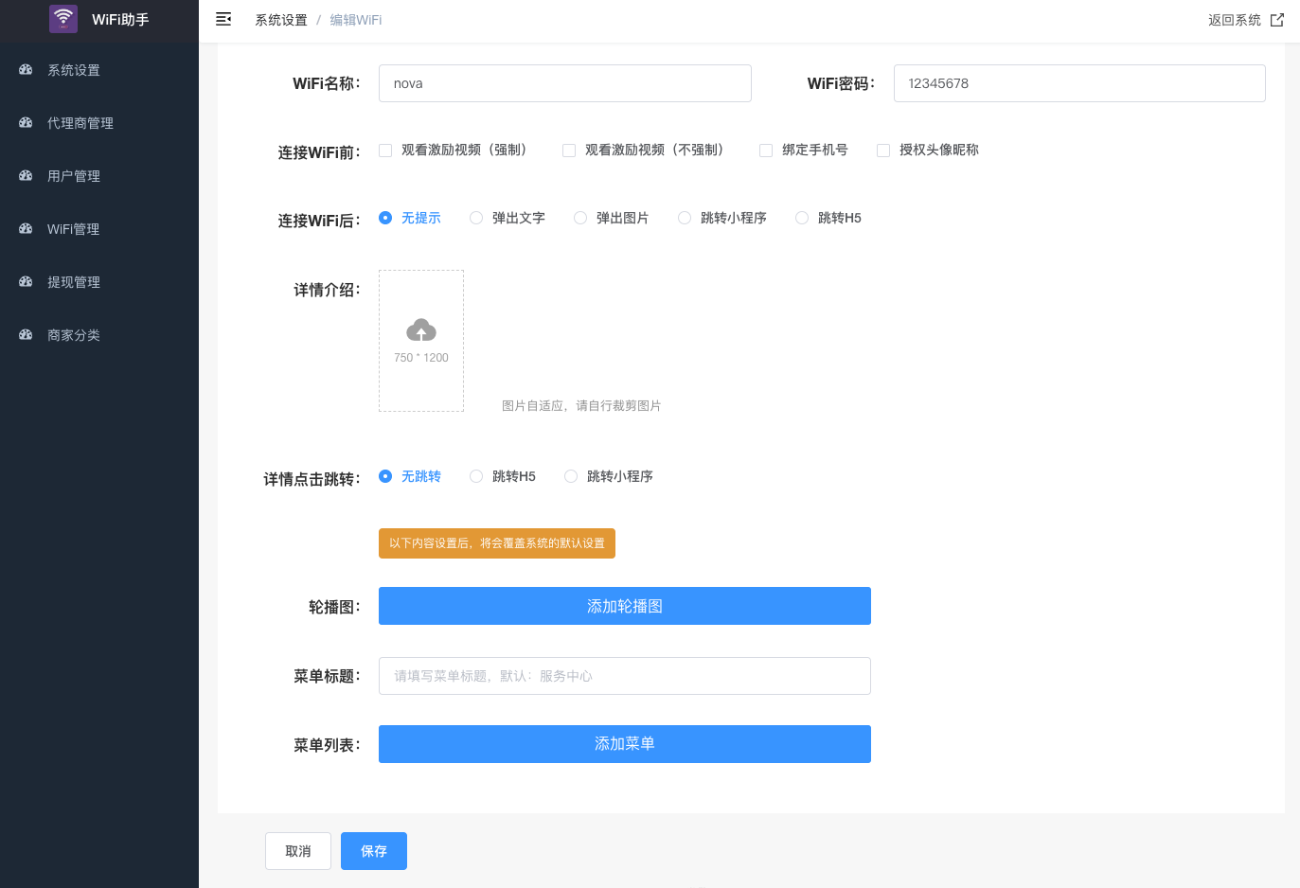Open WiFi管理 in the sidebar

click(99, 229)
